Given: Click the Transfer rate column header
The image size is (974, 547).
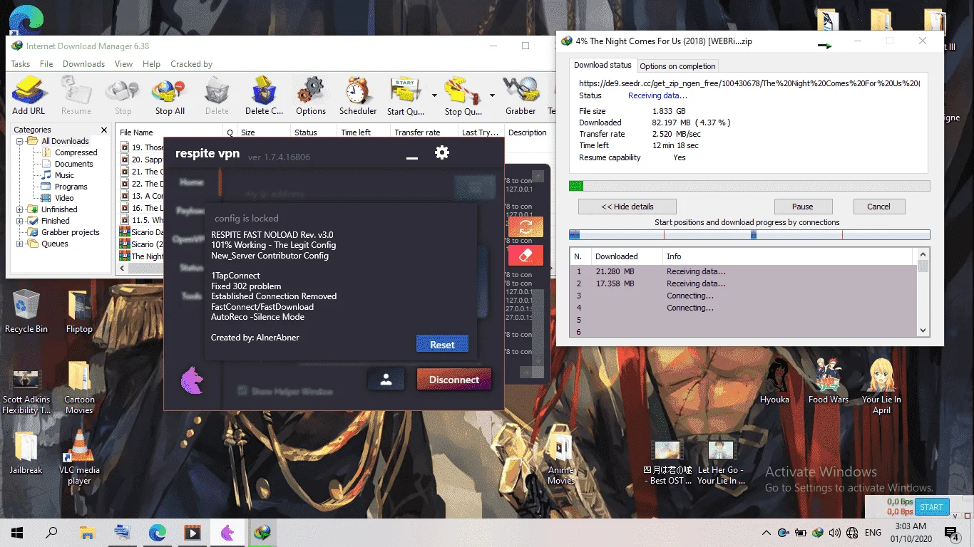Looking at the screenshot, I should [x=424, y=132].
